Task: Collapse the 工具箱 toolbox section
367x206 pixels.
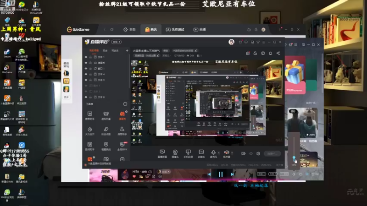Action: coord(125,104)
